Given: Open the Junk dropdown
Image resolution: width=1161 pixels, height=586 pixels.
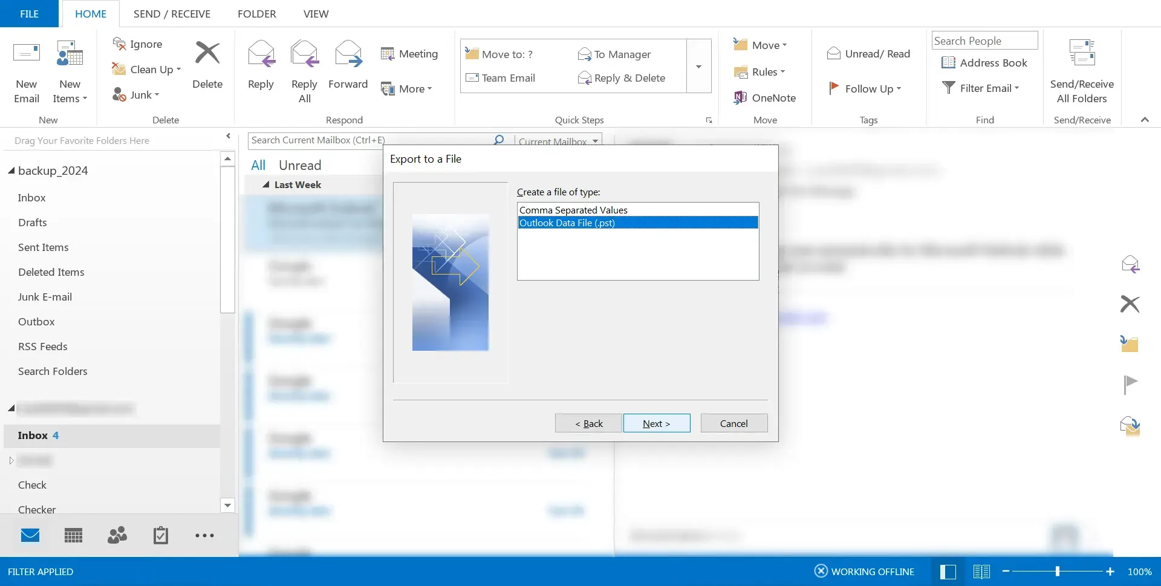Looking at the screenshot, I should (x=136, y=95).
